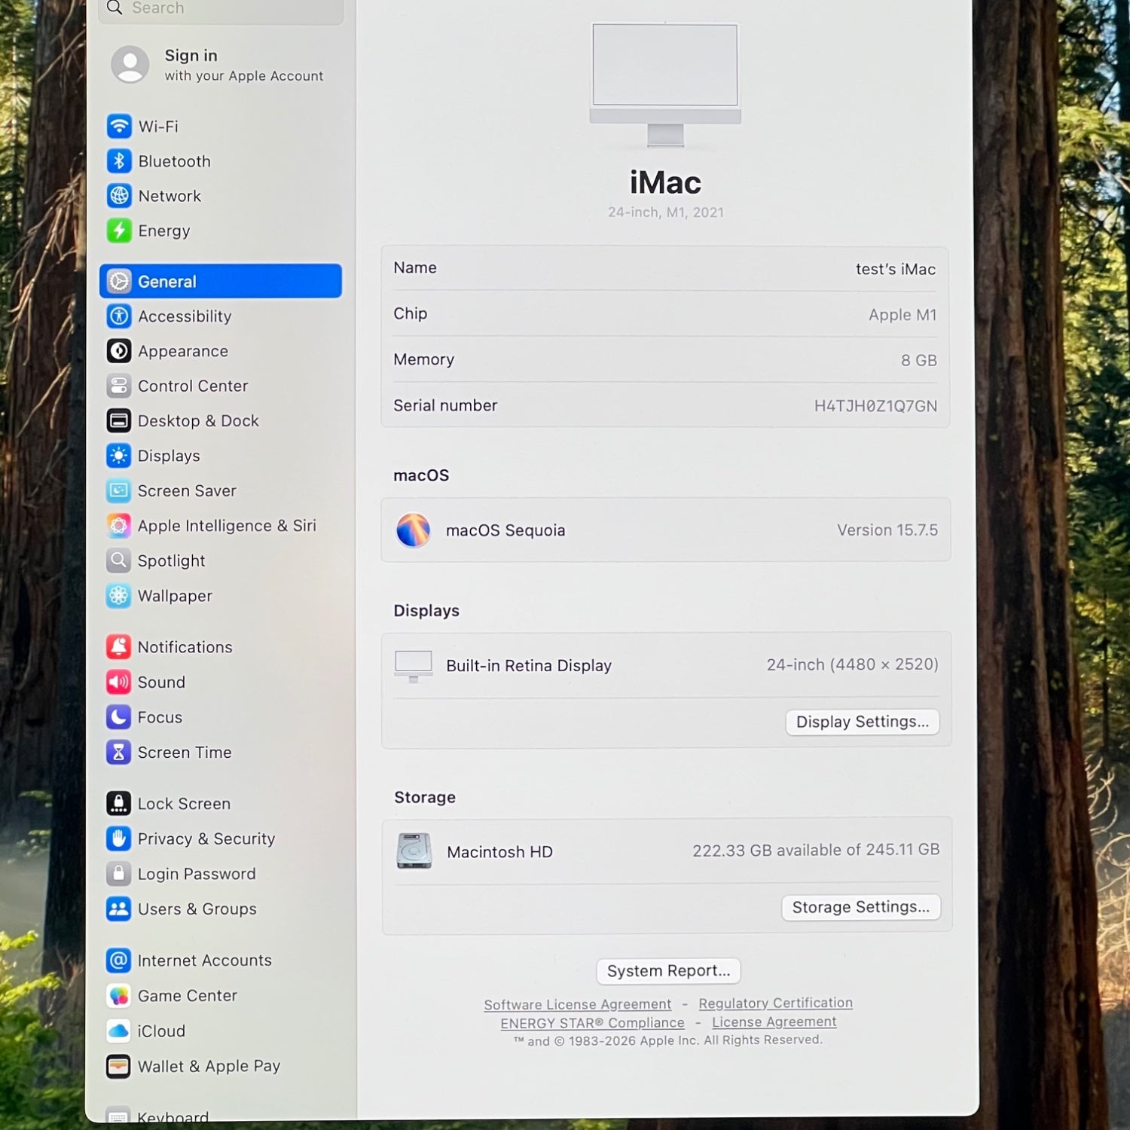Screen dimensions: 1130x1130
Task: Click the Wi-Fi icon in sidebar
Action: [119, 126]
